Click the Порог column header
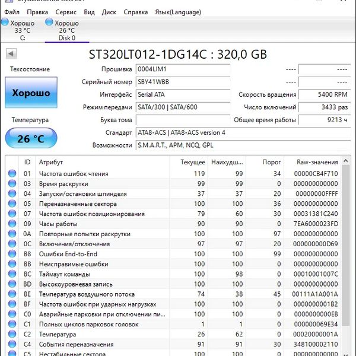This screenshot has width=356, height=356. pyautogui.click(x=265, y=162)
